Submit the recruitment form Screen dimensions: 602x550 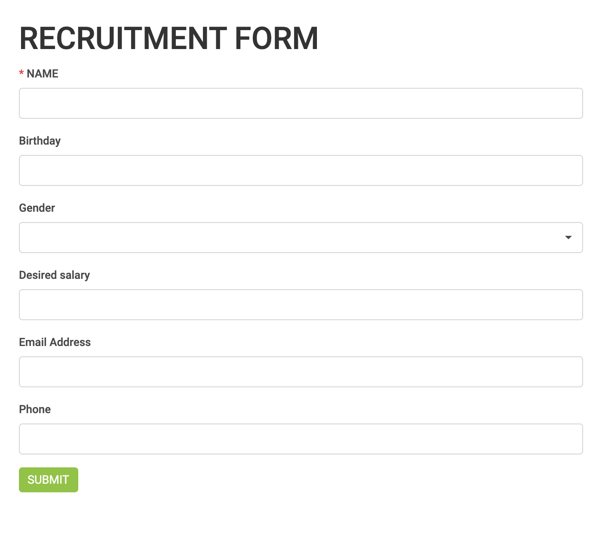(48, 479)
